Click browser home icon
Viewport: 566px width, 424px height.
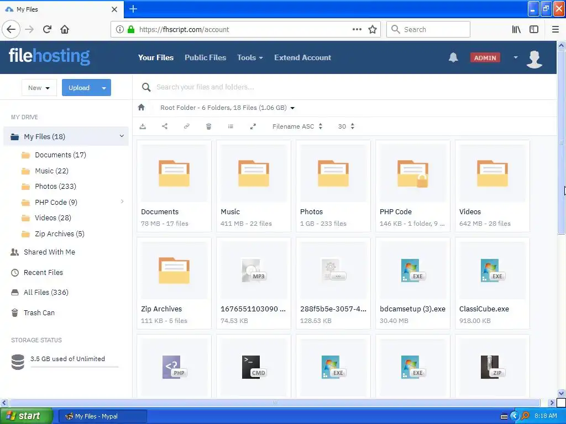point(65,29)
